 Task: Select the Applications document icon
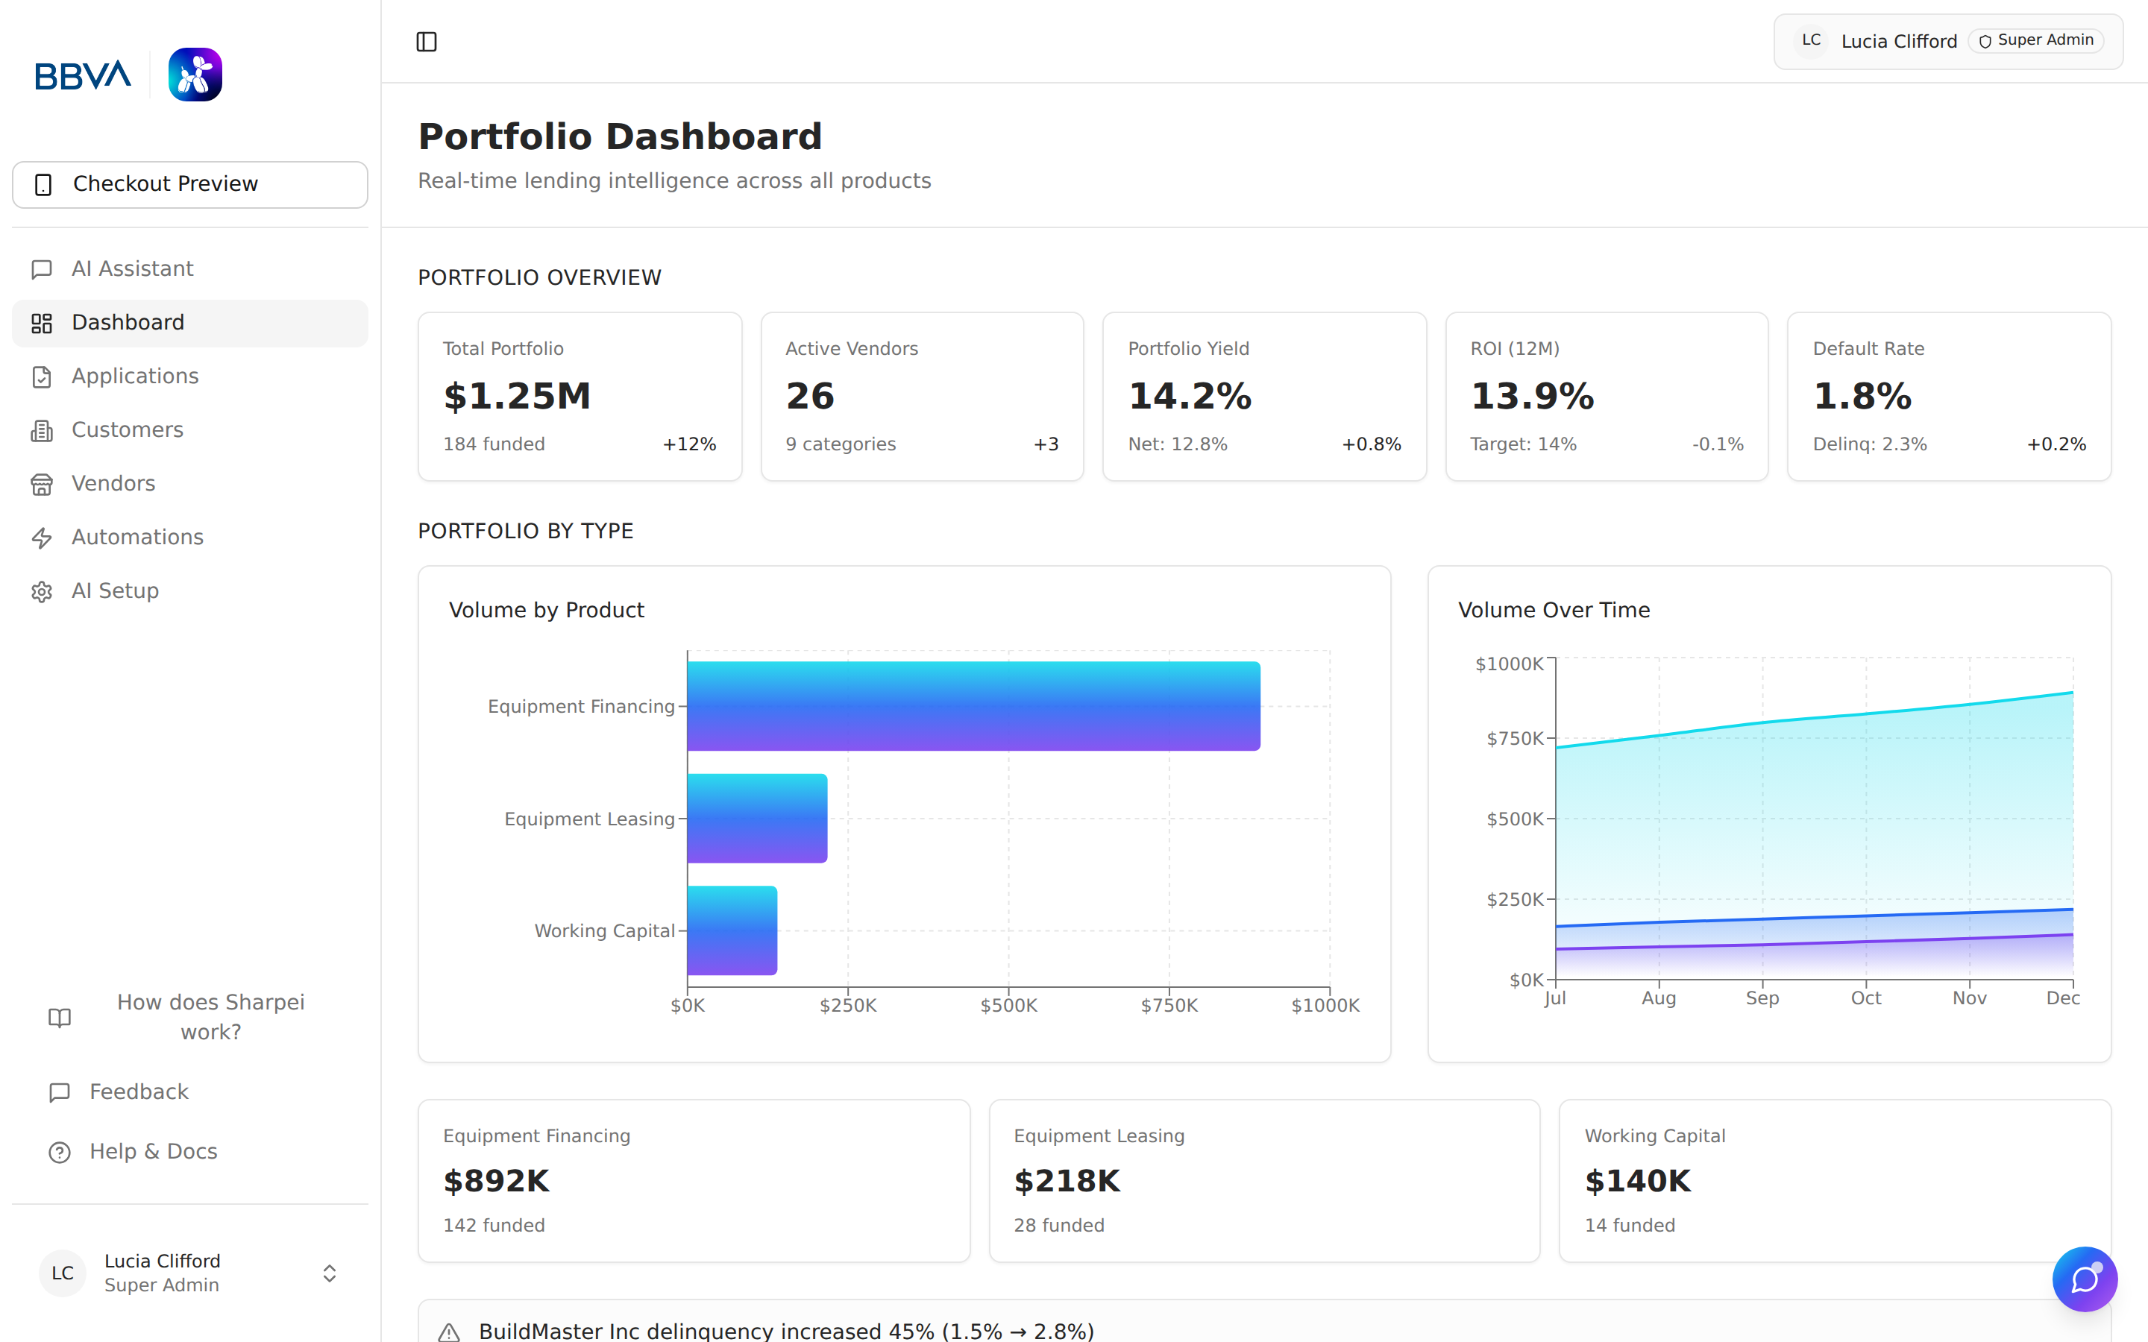click(42, 377)
